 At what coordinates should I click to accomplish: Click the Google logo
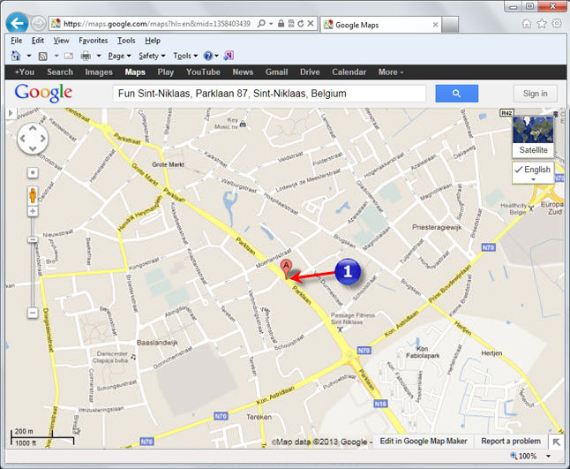click(43, 93)
